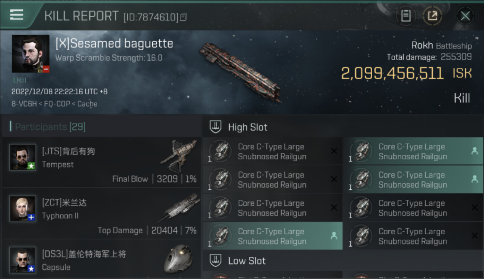Select the highlighted railgun in the left column

tap(272, 236)
